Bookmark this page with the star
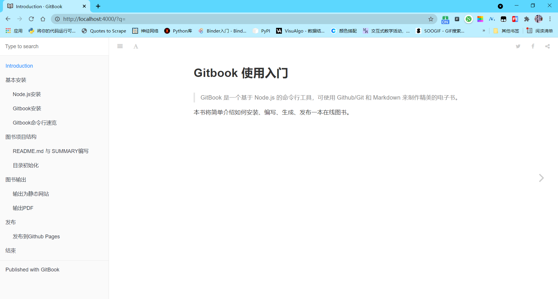 pyautogui.click(x=431, y=19)
